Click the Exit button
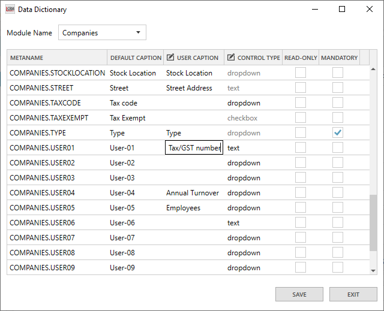 click(353, 294)
